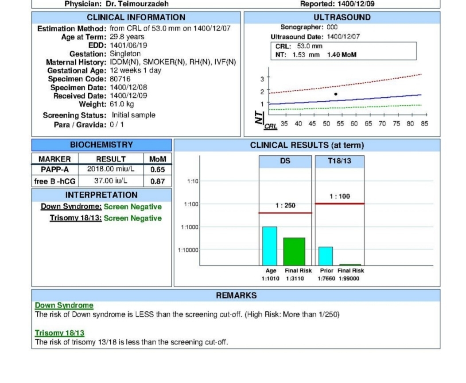This screenshot has width=466, height=383.
Task: Click the Trisomy 18/13 Screen Negative result
Action: pyautogui.click(x=132, y=218)
